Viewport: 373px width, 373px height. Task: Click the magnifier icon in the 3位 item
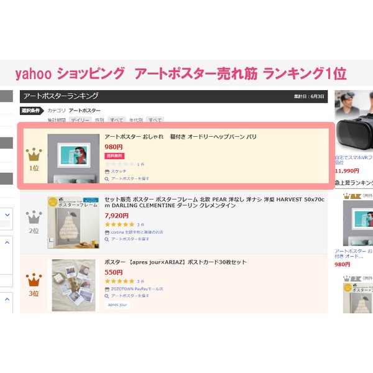(107, 296)
